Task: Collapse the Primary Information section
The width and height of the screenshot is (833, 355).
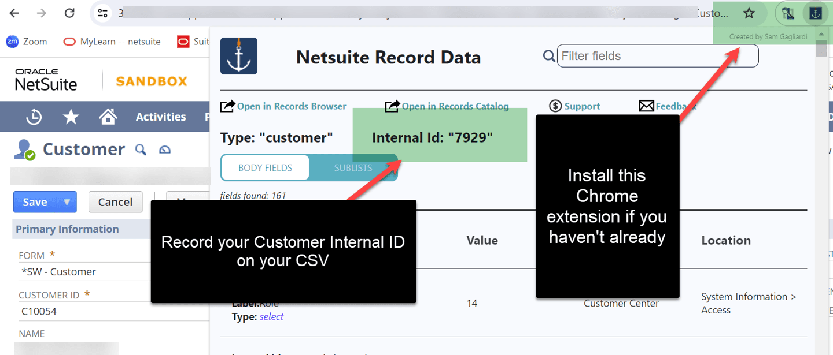Action: [67, 229]
